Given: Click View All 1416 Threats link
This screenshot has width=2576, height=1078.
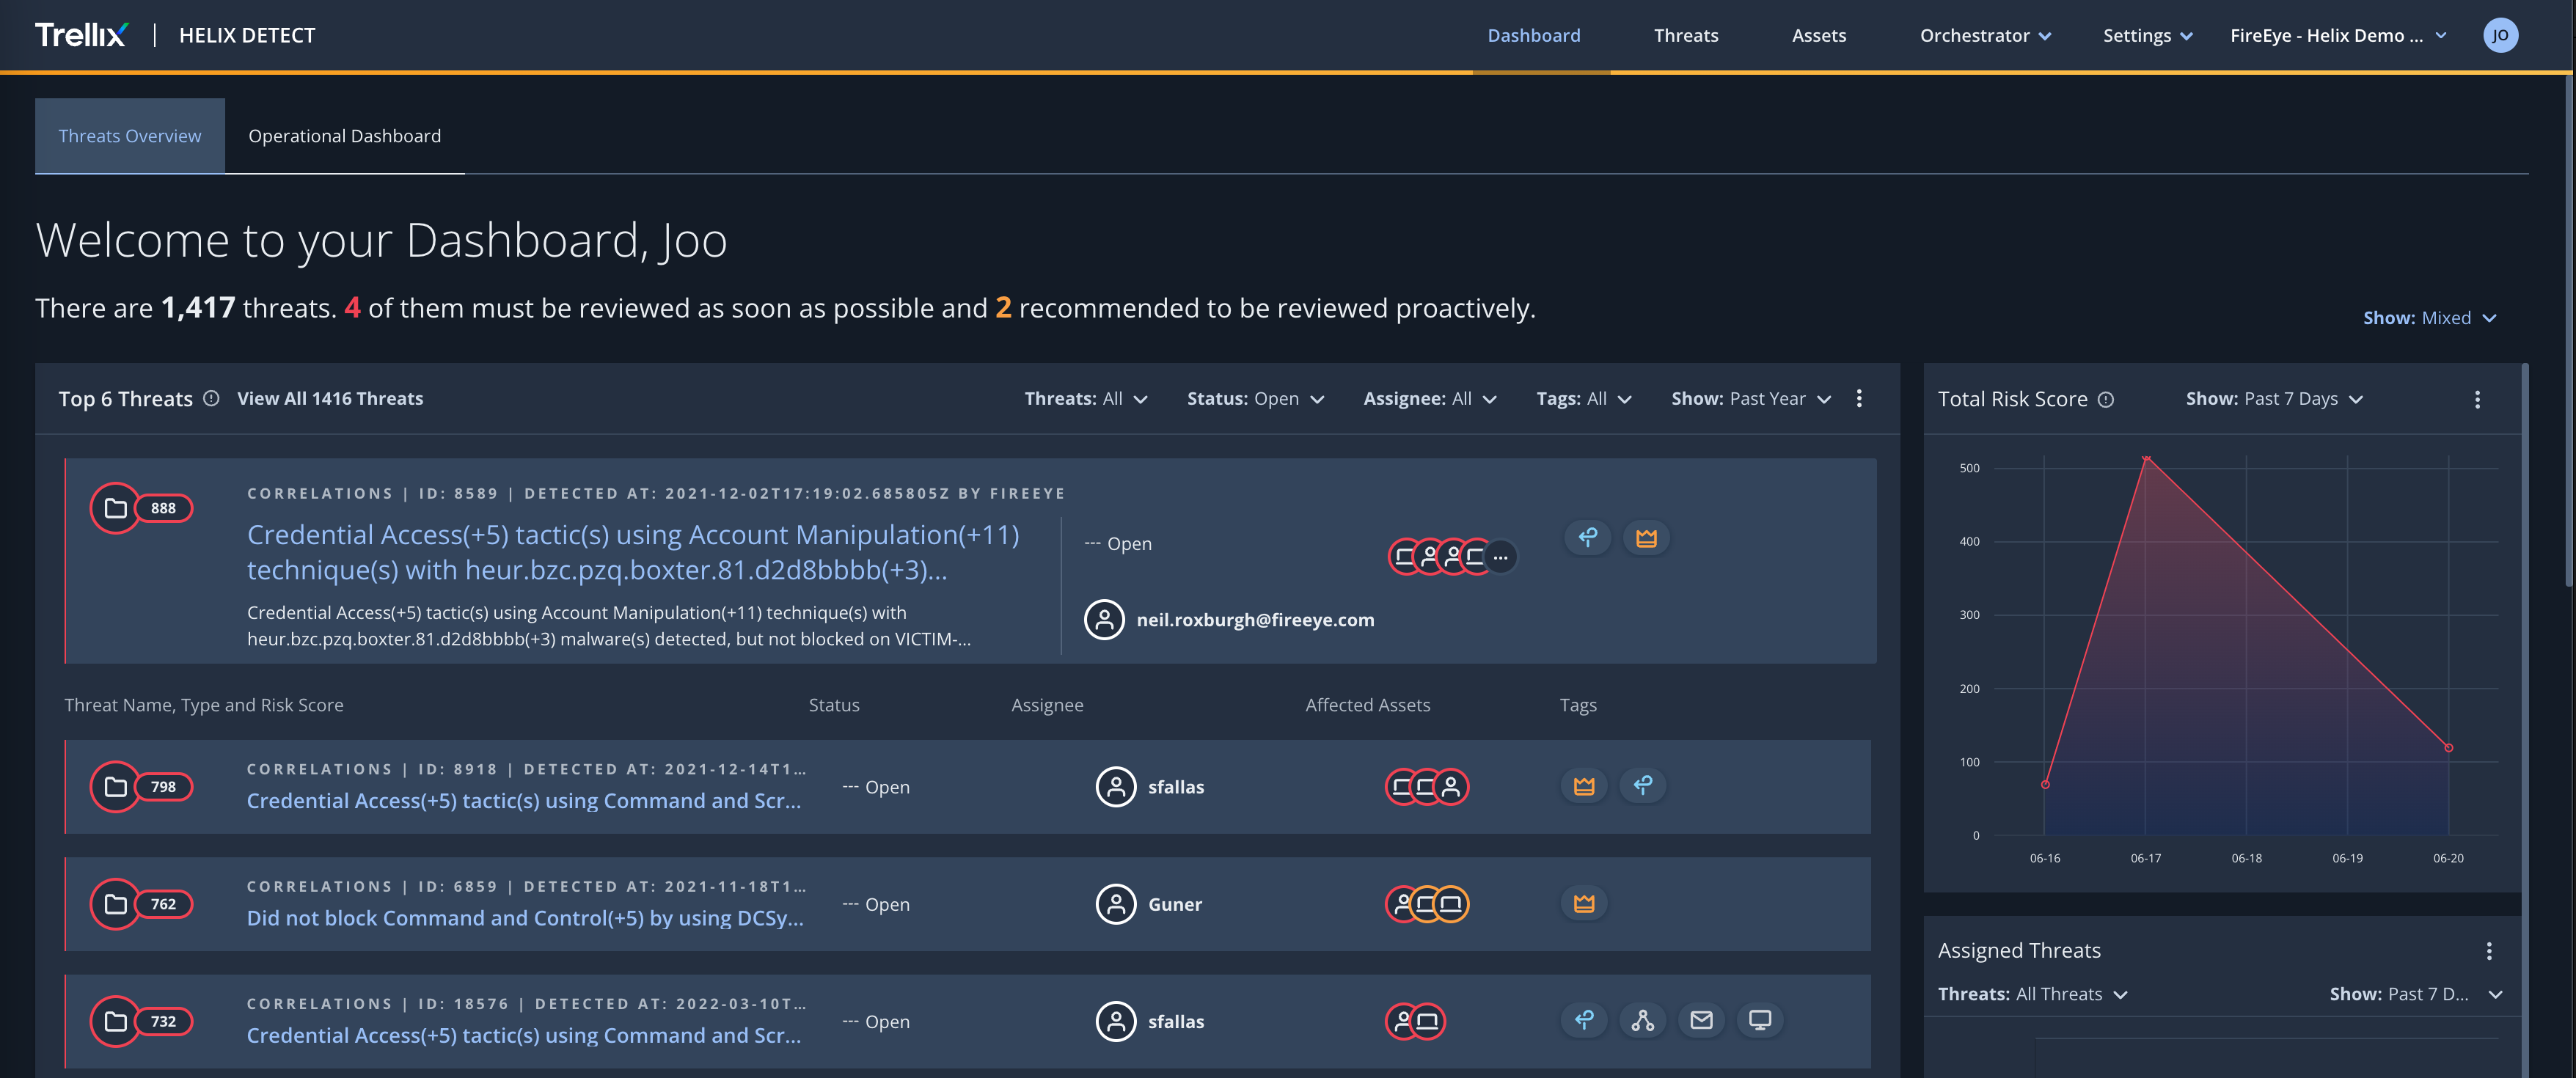Looking at the screenshot, I should coord(330,398).
